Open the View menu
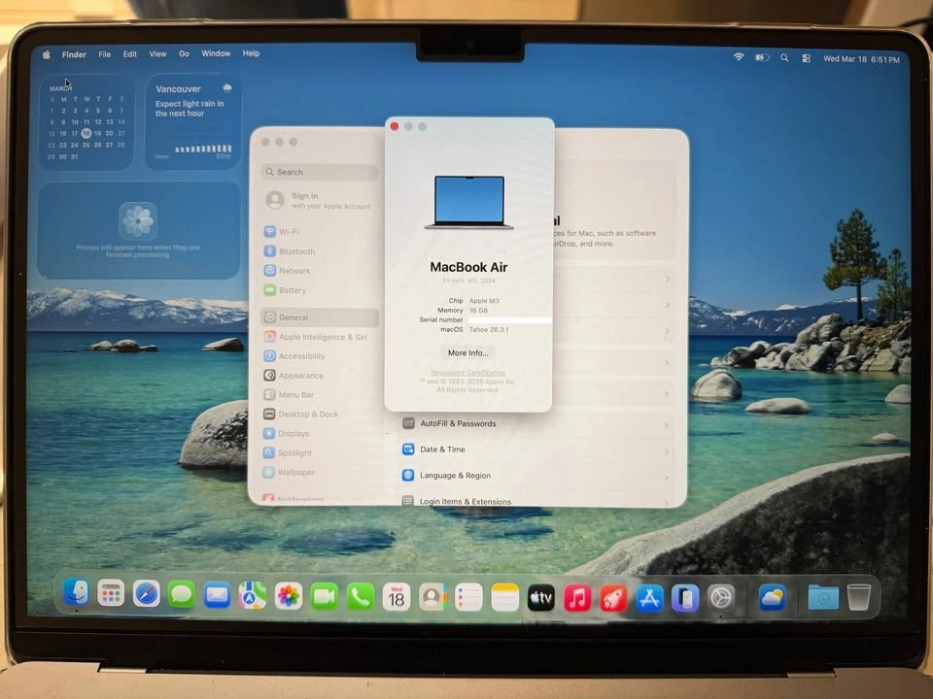This screenshot has width=933, height=699. (x=157, y=53)
